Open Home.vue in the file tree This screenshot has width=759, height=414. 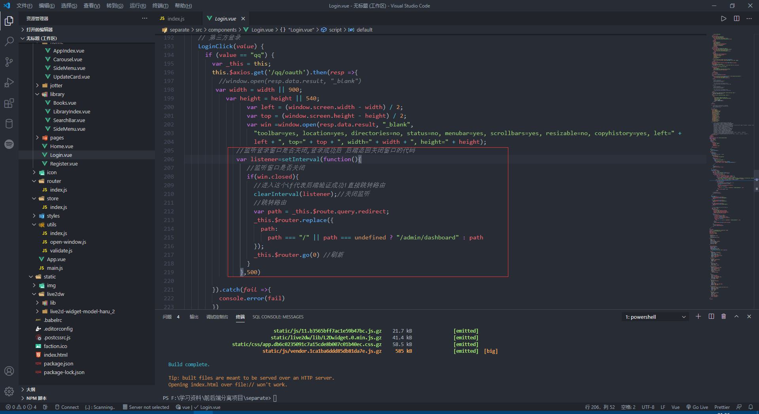pos(61,146)
